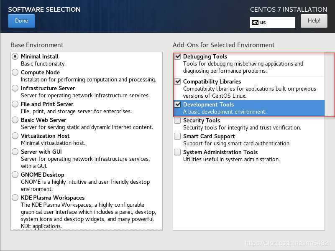Pick Server with GUI radio button
Image resolution: width=335 pixels, height=251 pixels.
pos(15,152)
